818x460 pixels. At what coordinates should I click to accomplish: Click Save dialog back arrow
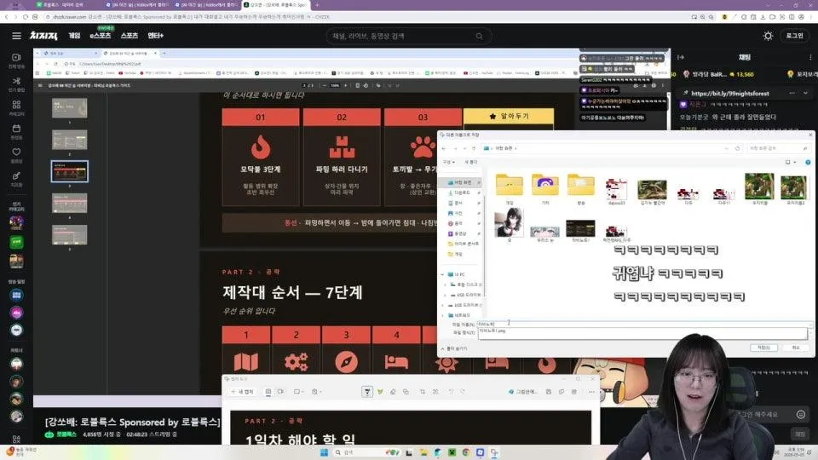pyautogui.click(x=444, y=148)
